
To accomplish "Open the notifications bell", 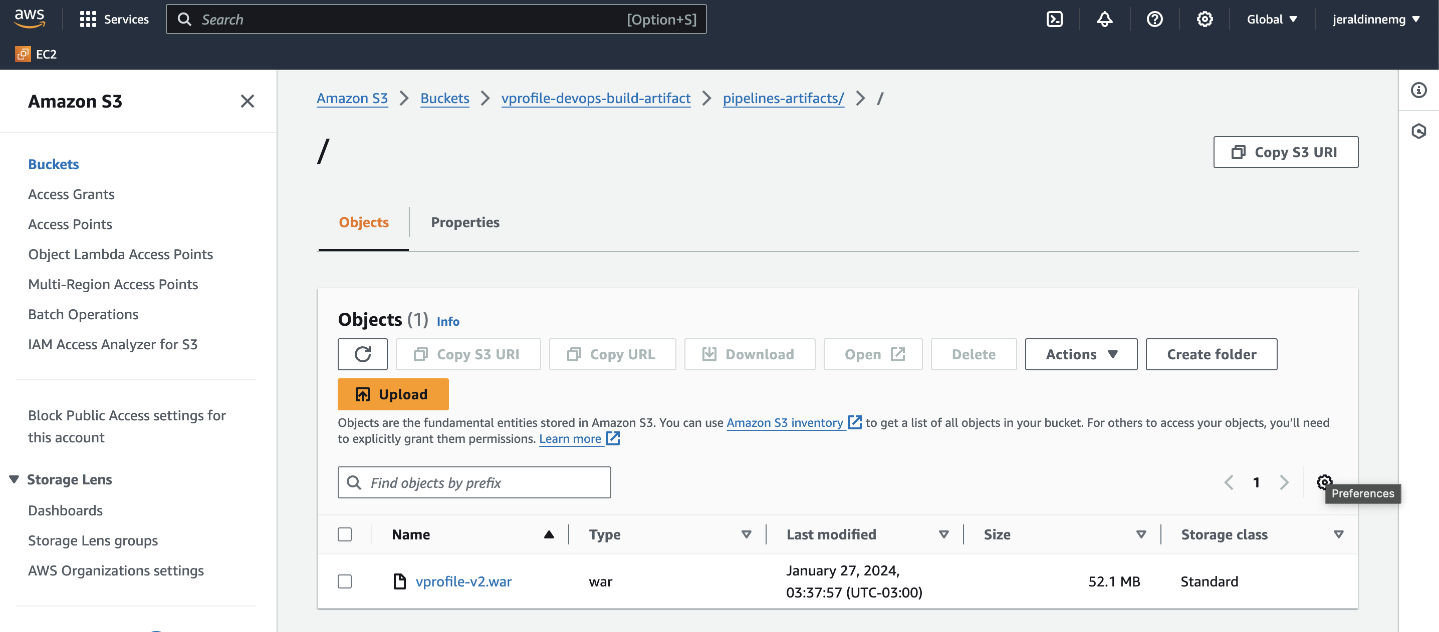I will click(1104, 20).
